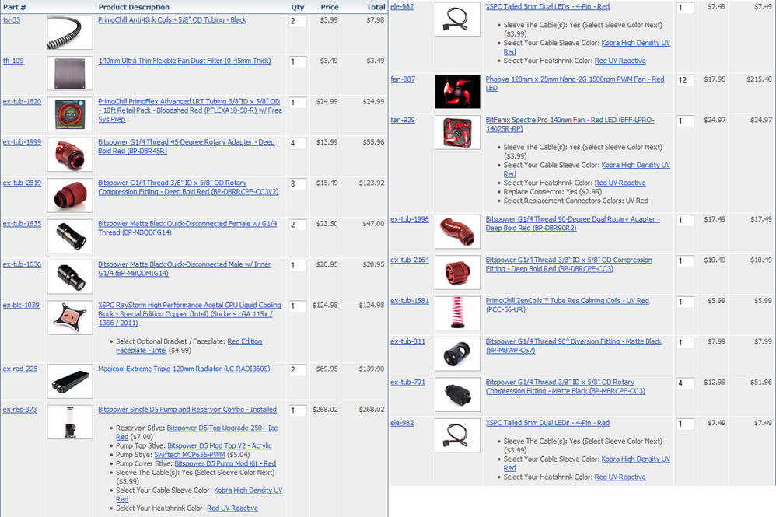The width and height of the screenshot is (776, 517).
Task: Open the Magicool Triple 120mm Radiator image
Action: (x=70, y=382)
